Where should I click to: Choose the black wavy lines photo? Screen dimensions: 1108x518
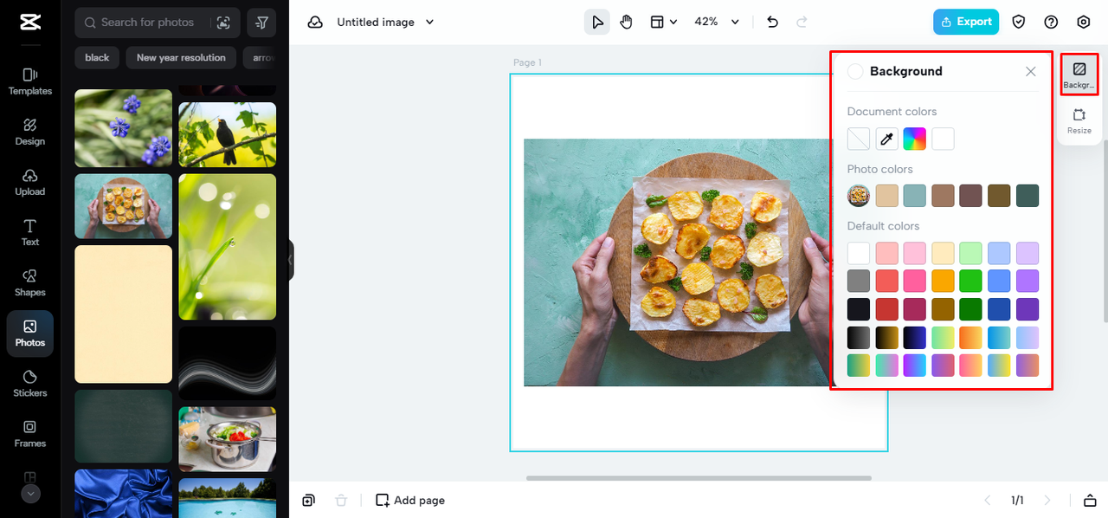tap(227, 363)
